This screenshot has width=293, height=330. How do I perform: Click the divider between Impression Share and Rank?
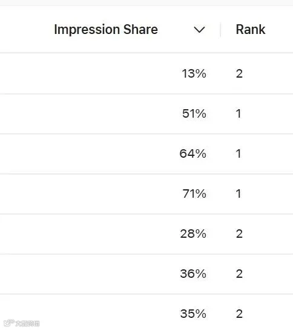click(220, 30)
